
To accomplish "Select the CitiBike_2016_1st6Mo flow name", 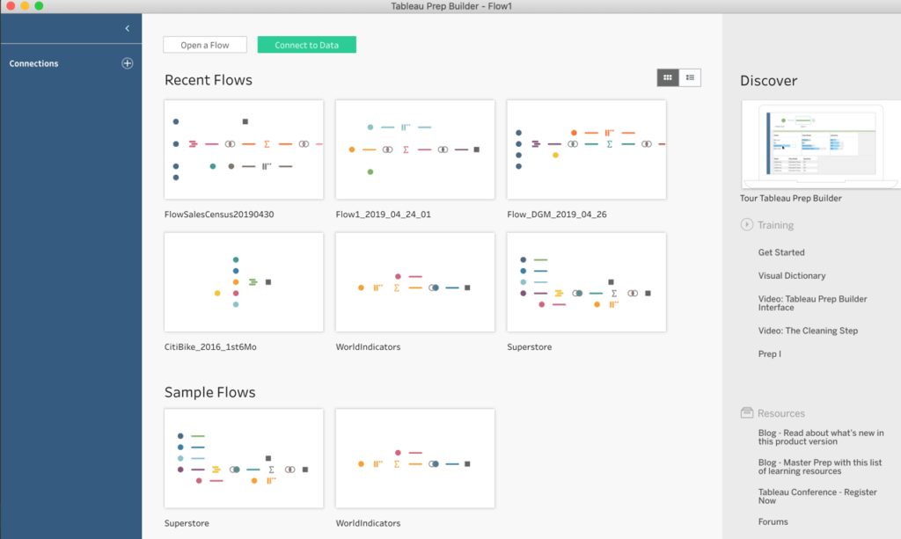I will [210, 346].
